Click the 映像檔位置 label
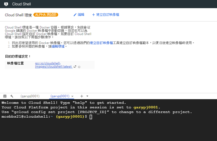The width and height of the screenshot is (217, 141). tap(15, 63)
